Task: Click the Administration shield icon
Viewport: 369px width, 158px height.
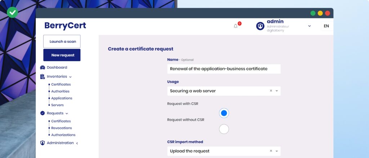Action: click(43, 143)
